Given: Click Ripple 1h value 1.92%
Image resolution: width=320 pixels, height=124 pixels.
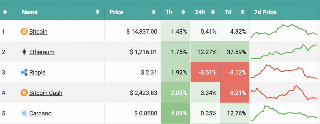Looking at the screenshot, I should point(179,72).
